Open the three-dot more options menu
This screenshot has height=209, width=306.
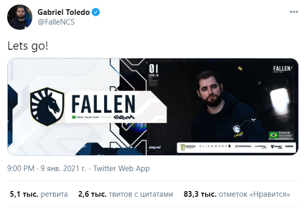click(294, 12)
